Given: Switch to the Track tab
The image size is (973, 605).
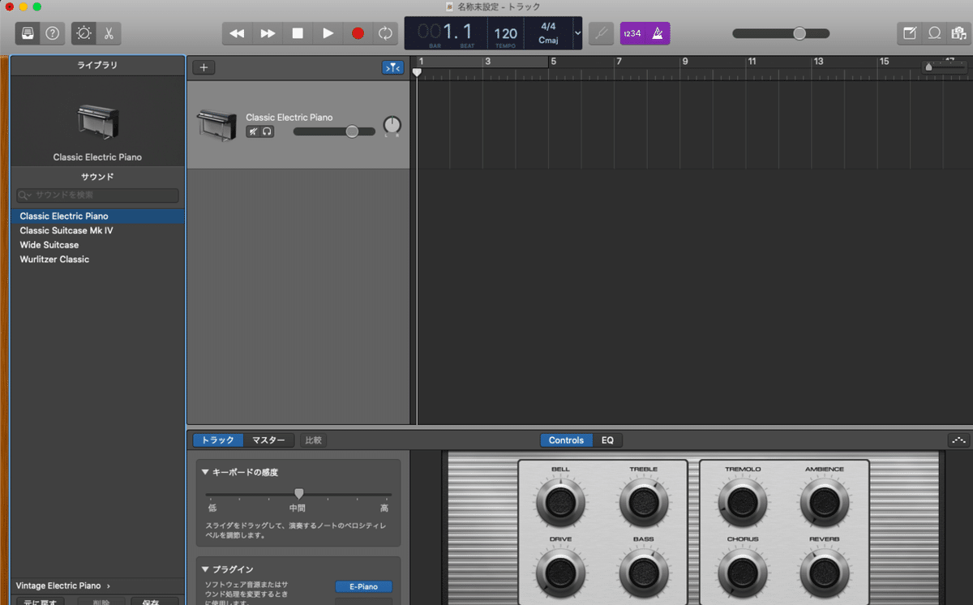Looking at the screenshot, I should pyautogui.click(x=218, y=440).
